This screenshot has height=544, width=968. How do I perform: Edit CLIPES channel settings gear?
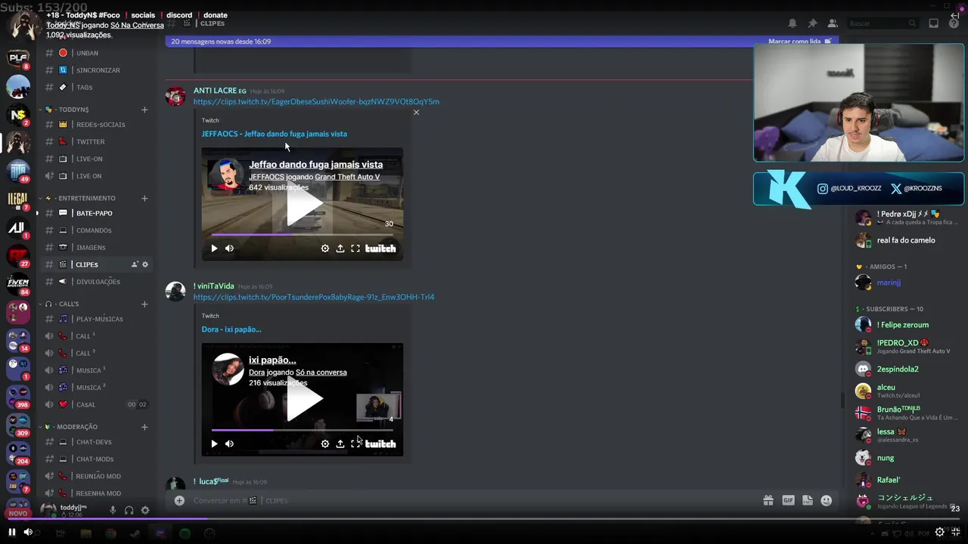[145, 264]
